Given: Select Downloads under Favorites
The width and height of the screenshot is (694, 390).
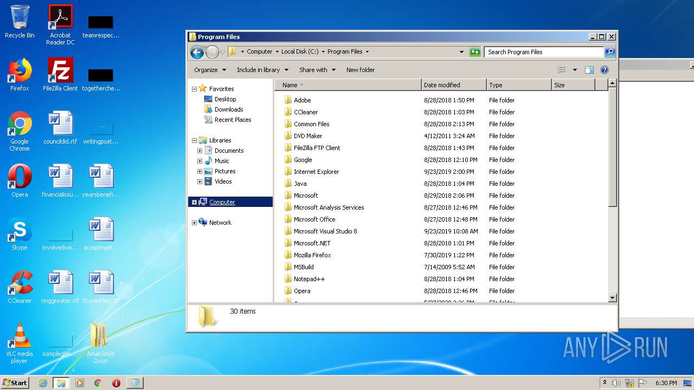Looking at the screenshot, I should tap(223, 109).
